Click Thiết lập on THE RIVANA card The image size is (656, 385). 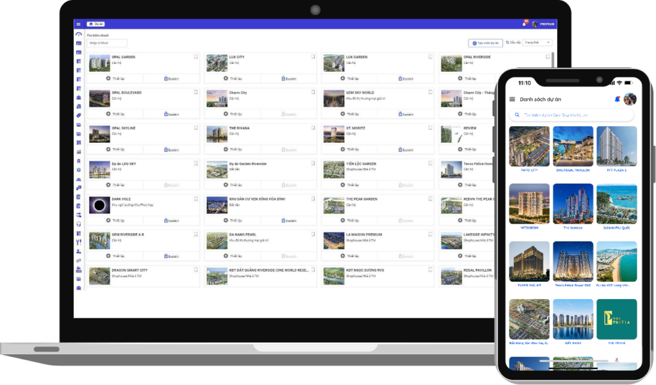(x=232, y=149)
